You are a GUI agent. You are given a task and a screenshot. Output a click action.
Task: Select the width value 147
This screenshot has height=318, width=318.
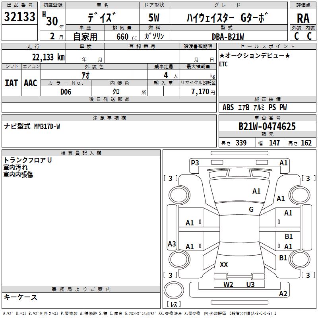tap(274, 143)
